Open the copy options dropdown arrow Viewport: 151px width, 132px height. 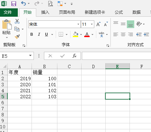point(22,29)
